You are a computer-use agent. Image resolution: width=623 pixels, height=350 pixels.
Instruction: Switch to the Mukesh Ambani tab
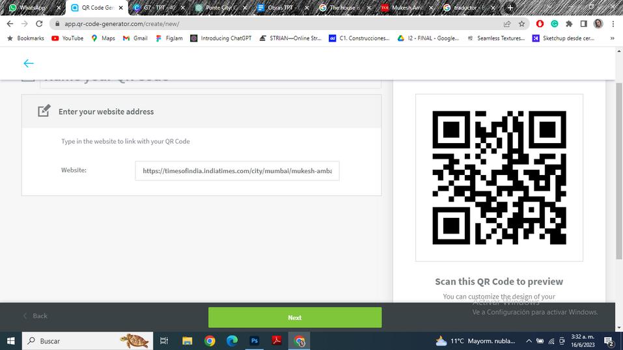click(x=408, y=8)
